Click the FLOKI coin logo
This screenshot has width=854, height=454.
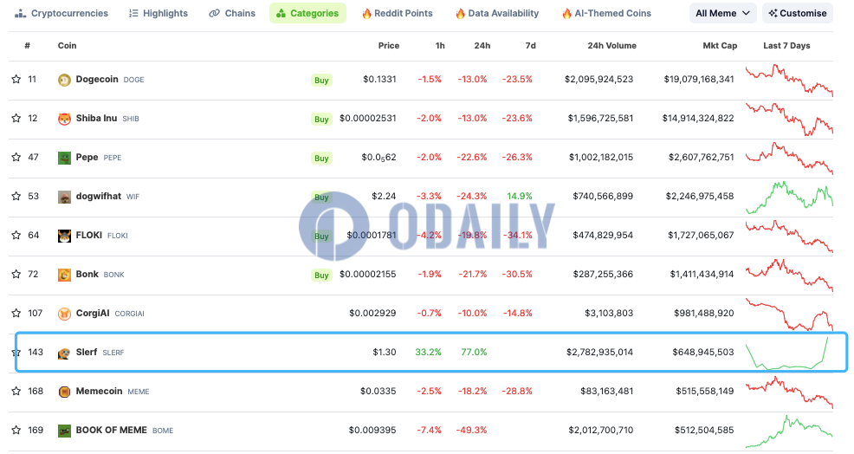tap(64, 236)
